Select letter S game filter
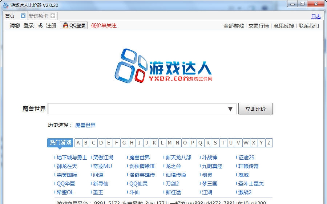Image resolution: width=327 pixels, height=204 pixels. (215, 143)
